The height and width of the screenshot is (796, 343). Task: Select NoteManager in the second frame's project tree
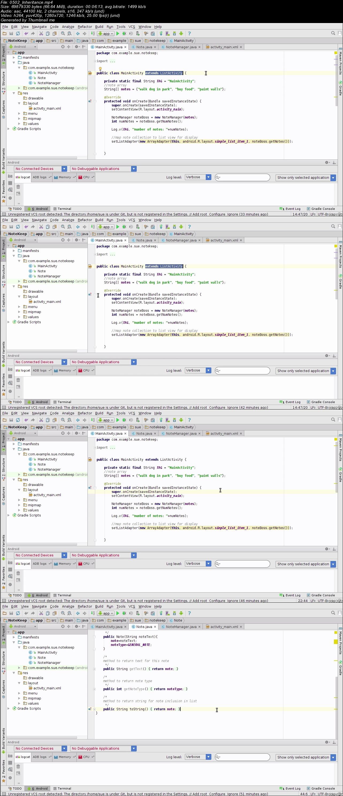(x=49, y=276)
